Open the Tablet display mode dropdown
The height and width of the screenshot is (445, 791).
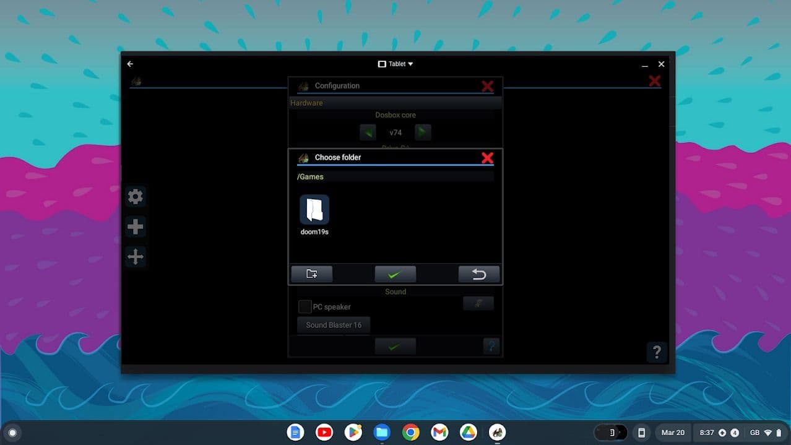coord(396,63)
